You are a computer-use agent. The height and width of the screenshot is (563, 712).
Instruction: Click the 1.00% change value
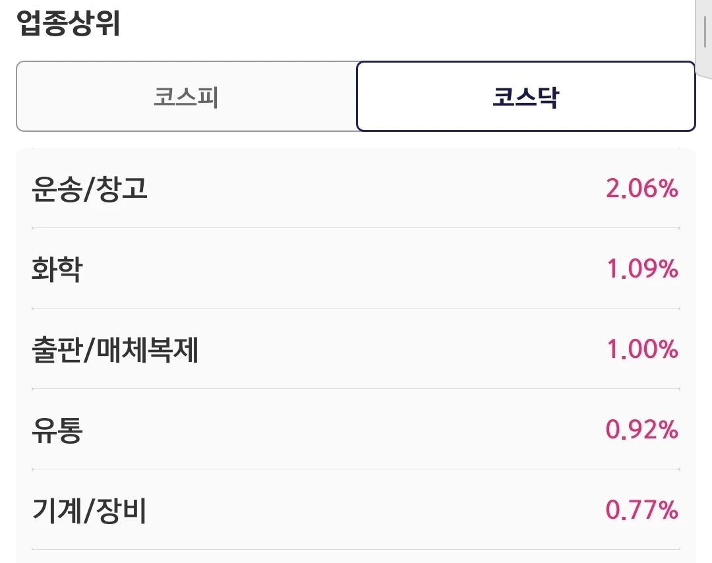[643, 349]
